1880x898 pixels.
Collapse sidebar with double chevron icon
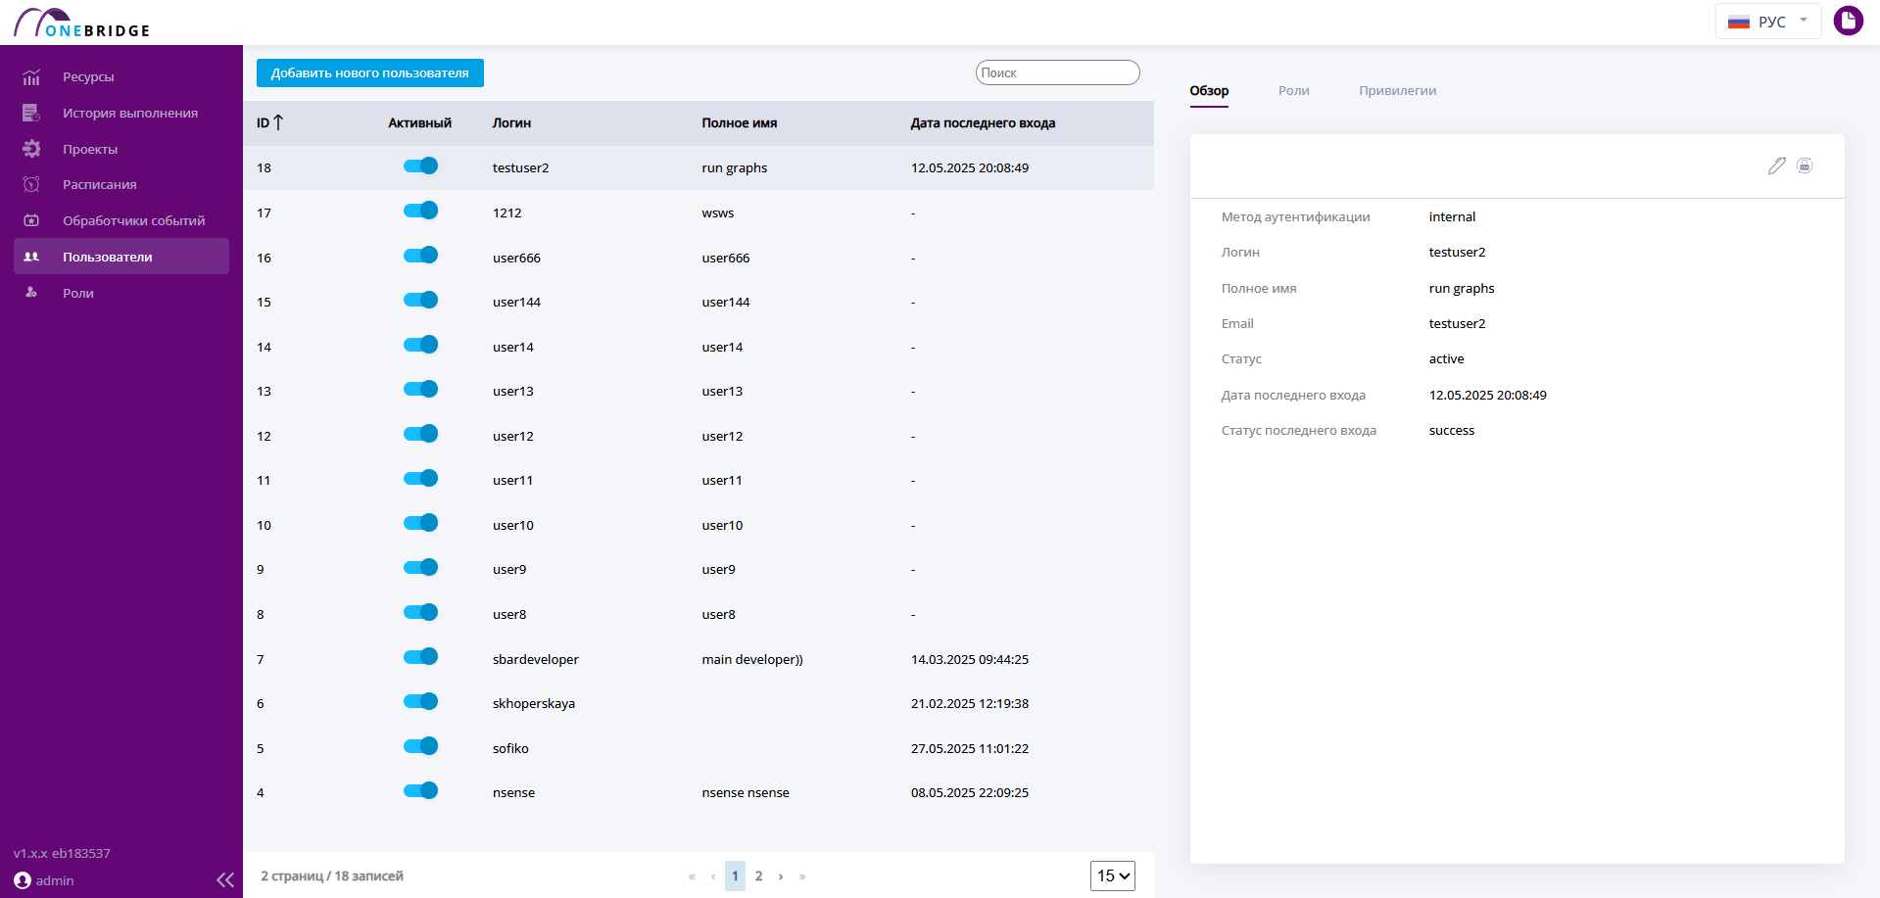[225, 879]
